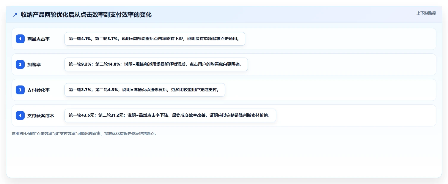The image size is (448, 184).
Task: Select step badge 1 for 商品点击率
Action: pos(20,39)
